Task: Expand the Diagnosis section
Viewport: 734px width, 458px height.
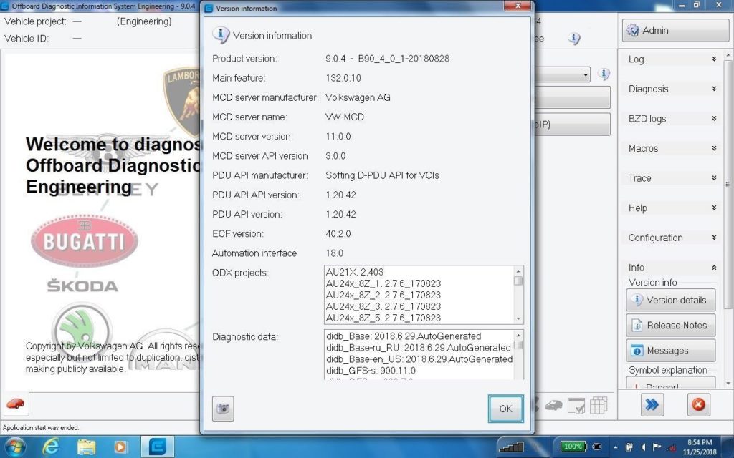Action: coord(713,89)
